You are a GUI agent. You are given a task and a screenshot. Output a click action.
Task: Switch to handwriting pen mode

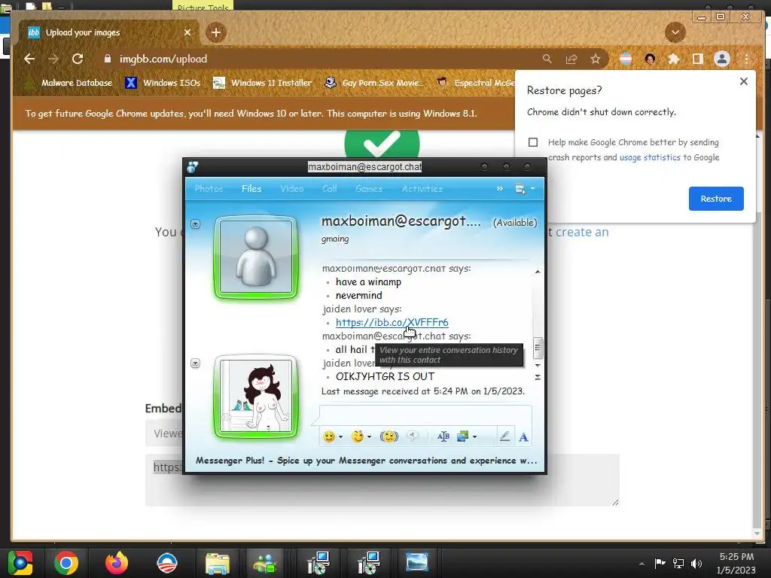pyautogui.click(x=504, y=437)
